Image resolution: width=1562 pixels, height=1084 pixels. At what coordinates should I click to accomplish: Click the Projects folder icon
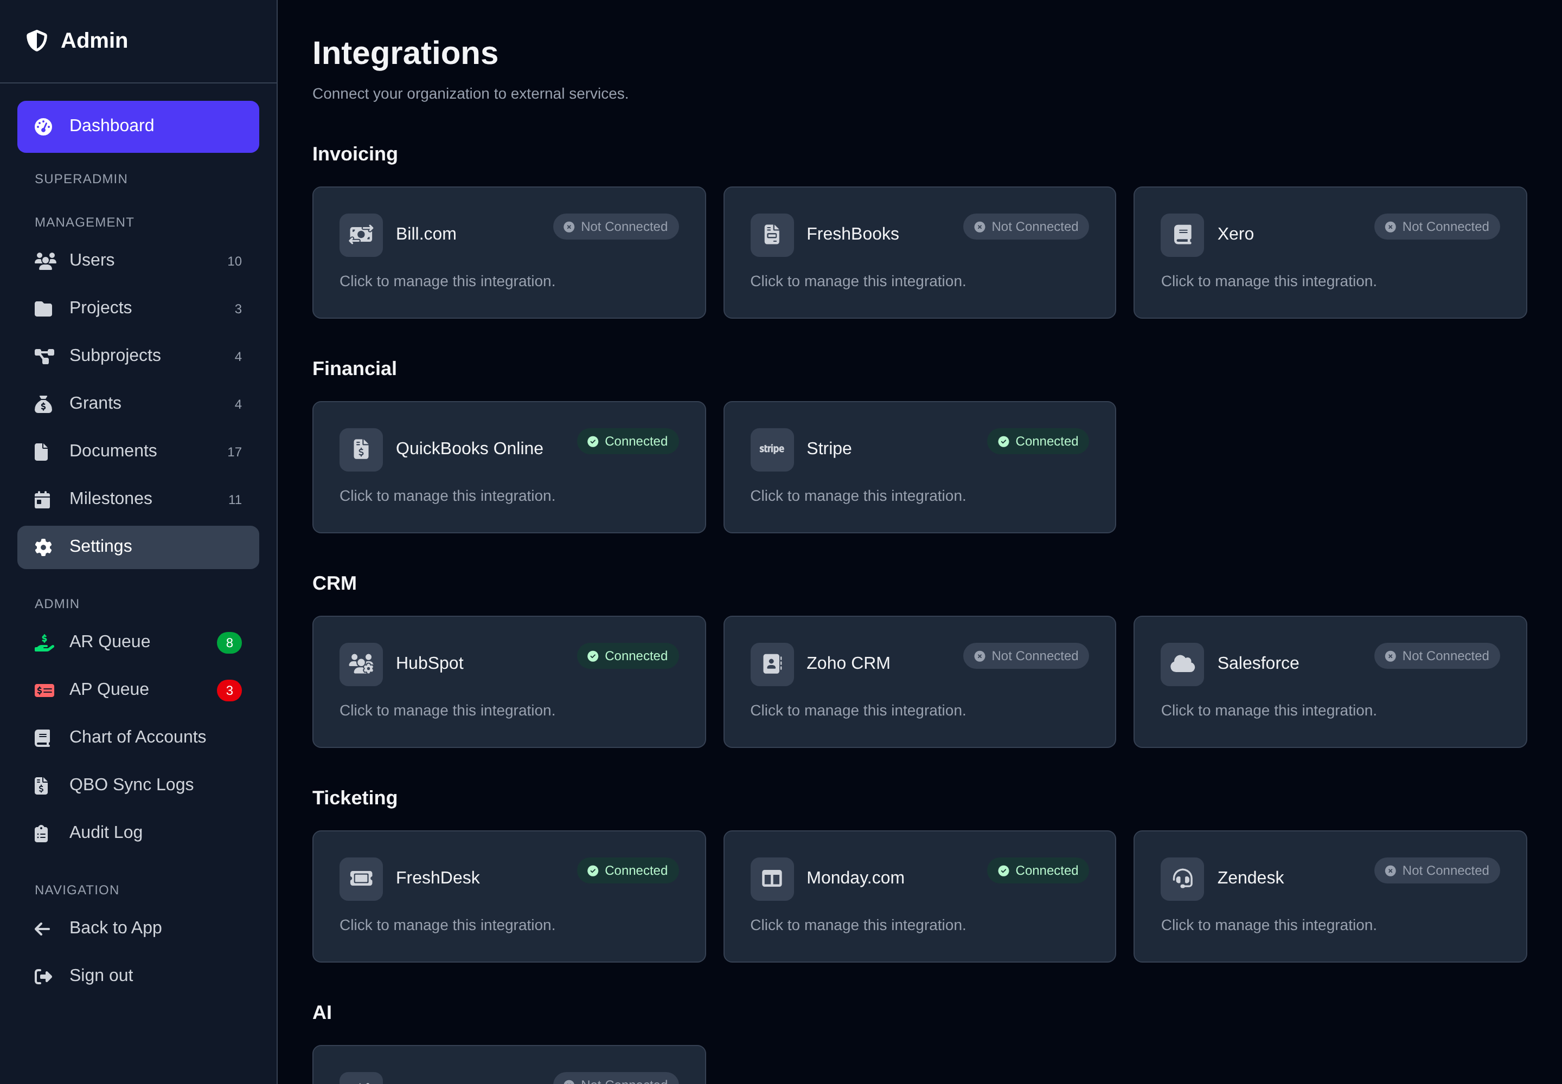click(x=43, y=308)
